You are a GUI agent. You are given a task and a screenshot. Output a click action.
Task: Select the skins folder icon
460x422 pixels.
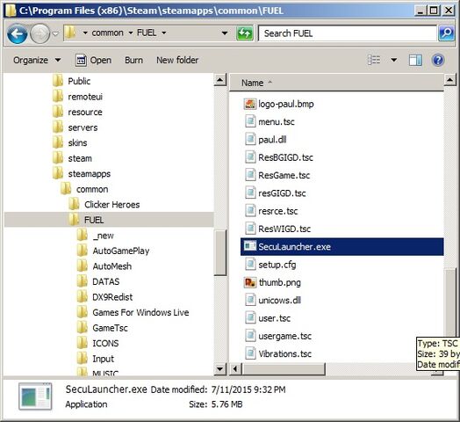tap(58, 142)
